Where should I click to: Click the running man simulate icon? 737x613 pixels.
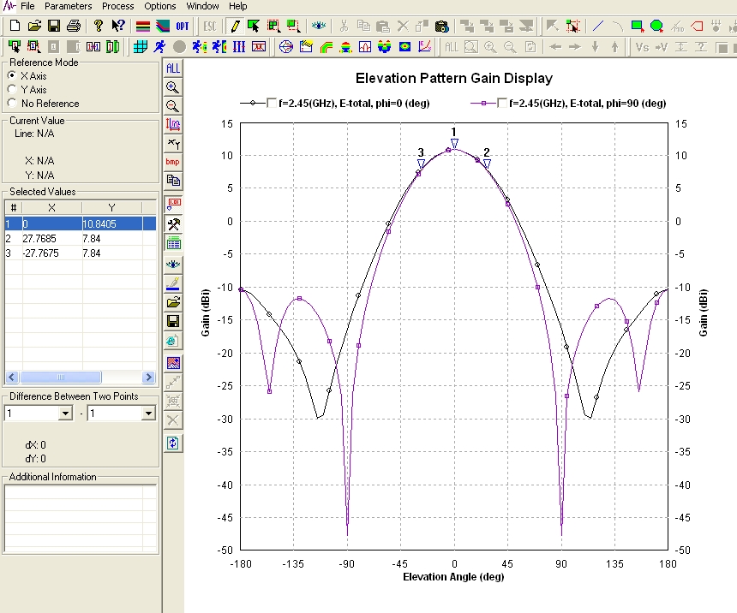159,46
